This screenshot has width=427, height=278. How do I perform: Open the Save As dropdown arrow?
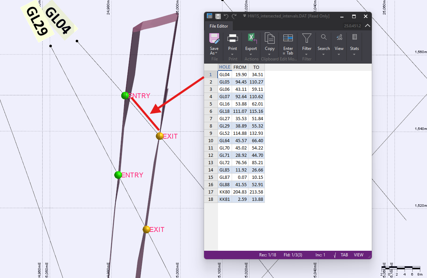217,53
